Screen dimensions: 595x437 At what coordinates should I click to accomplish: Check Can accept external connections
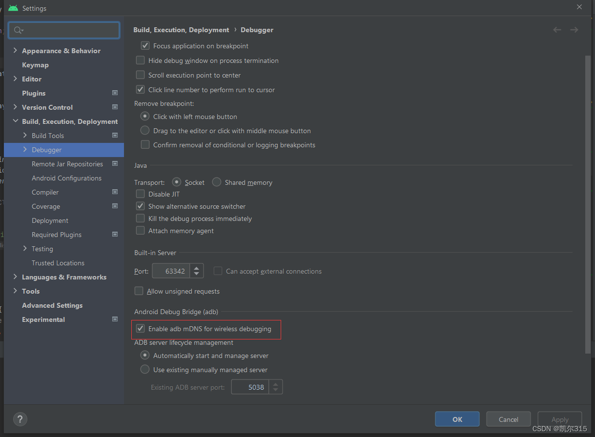218,271
